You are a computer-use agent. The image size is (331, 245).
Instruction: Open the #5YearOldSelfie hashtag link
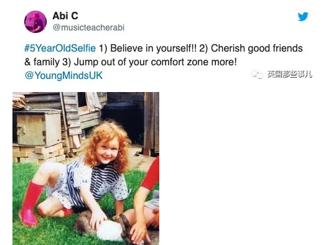tap(60, 48)
